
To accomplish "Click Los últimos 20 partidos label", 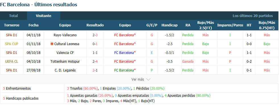I will pyautogui.click(x=253, y=16).
